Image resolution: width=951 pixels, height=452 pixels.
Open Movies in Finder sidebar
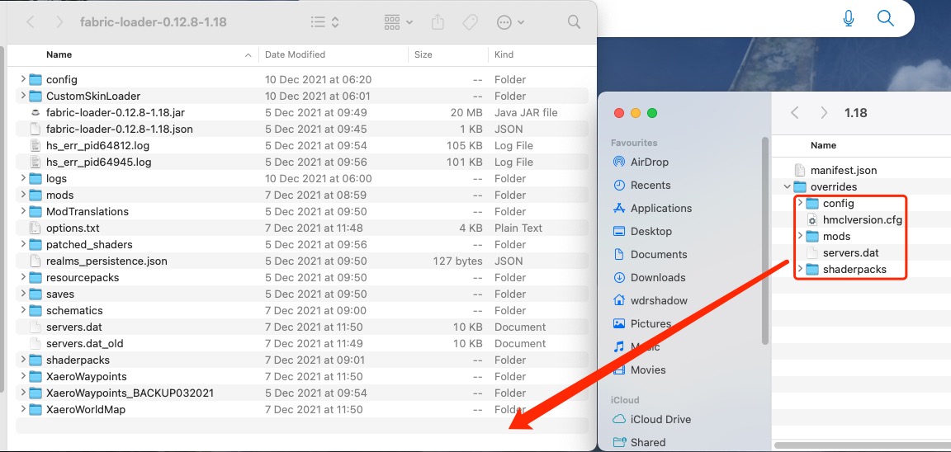coord(648,370)
